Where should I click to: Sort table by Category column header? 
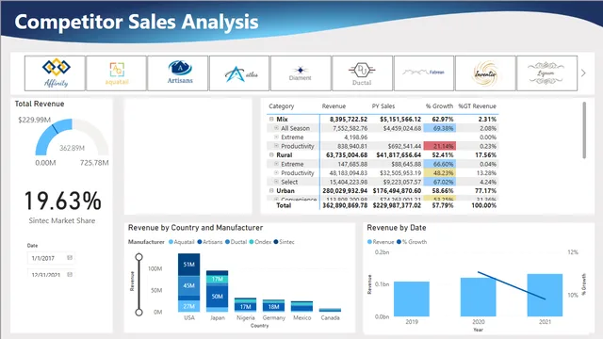pos(281,106)
